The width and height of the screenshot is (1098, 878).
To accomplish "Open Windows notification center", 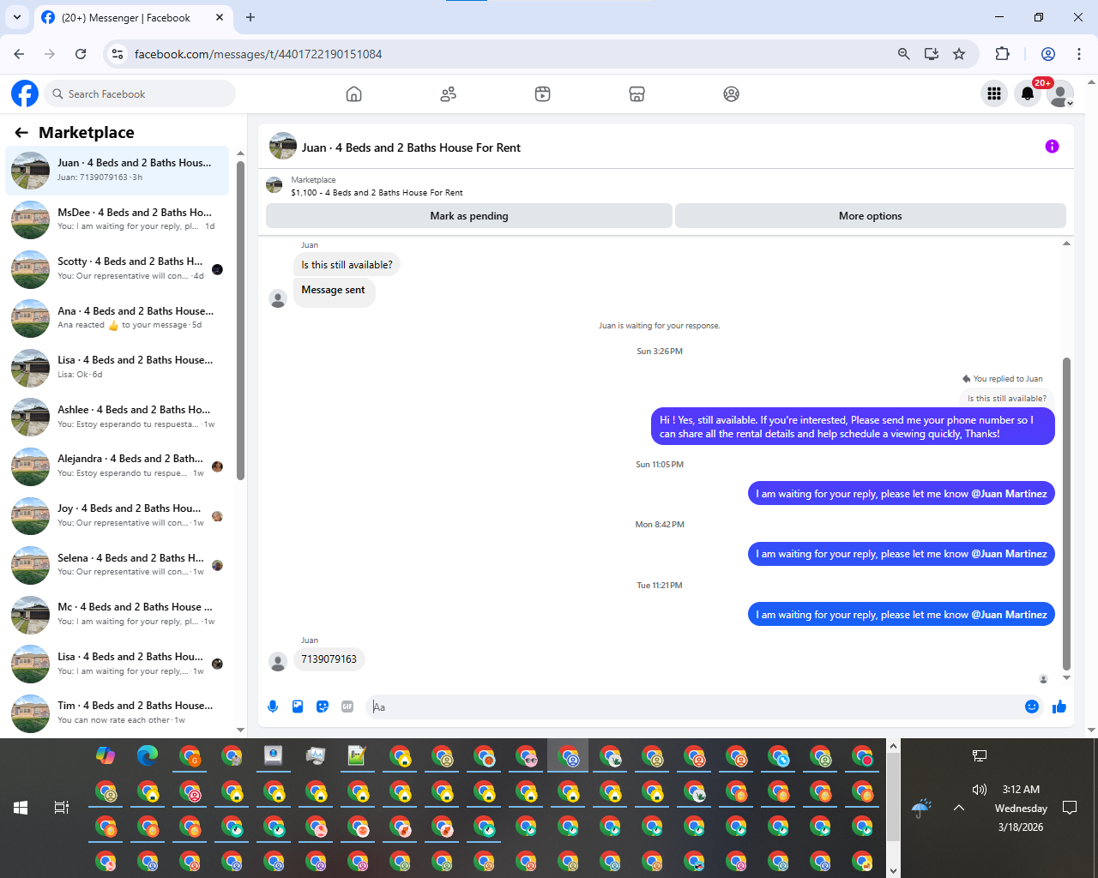I will (1070, 808).
